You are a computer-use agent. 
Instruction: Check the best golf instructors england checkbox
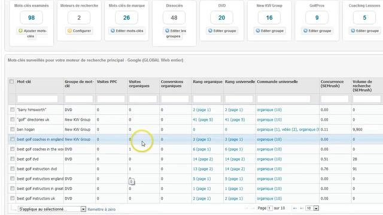click(12, 179)
